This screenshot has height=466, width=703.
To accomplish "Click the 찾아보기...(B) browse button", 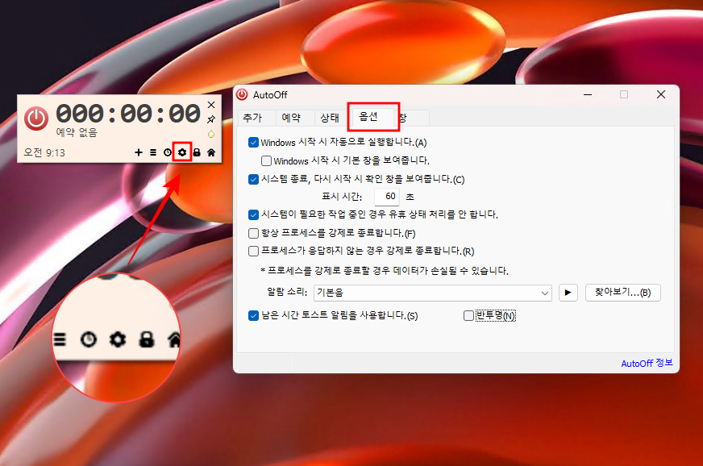I will (622, 293).
